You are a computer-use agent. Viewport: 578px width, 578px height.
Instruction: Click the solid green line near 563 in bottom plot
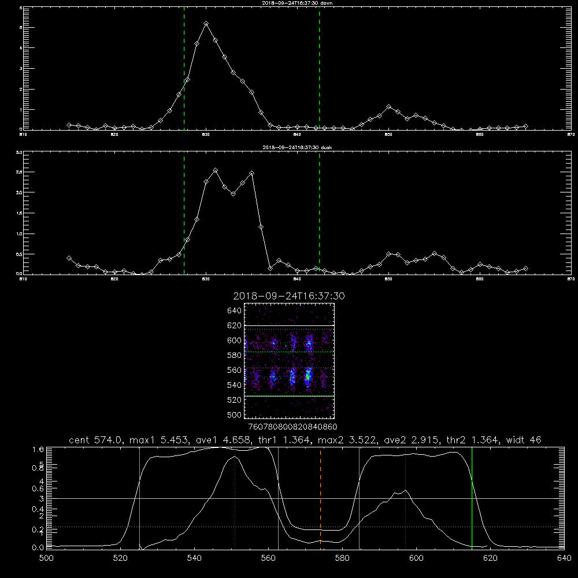coord(279,498)
